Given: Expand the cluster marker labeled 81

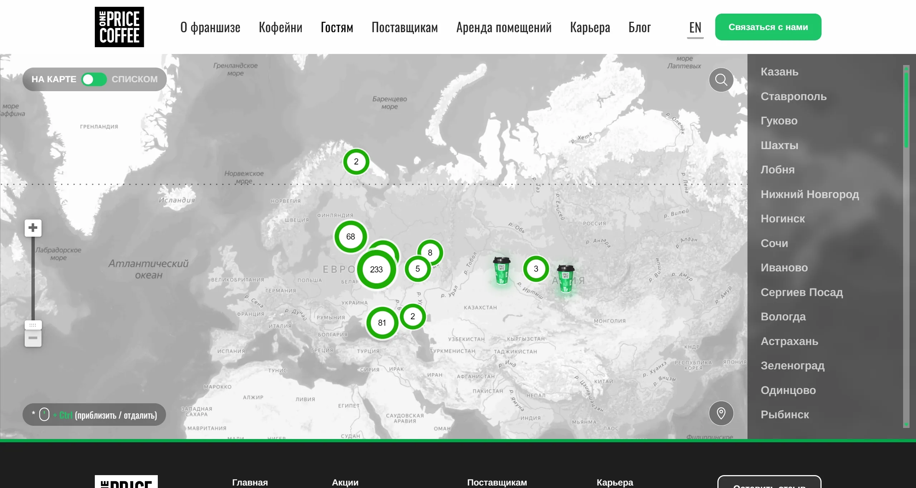Looking at the screenshot, I should tap(382, 323).
